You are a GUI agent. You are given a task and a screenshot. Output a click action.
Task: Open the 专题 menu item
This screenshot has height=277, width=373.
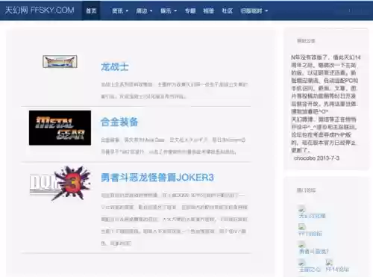190,10
